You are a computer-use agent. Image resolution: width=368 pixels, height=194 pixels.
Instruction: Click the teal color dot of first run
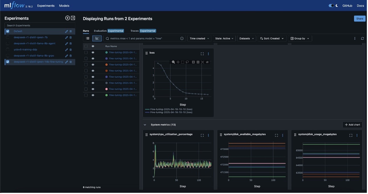(x=107, y=52)
